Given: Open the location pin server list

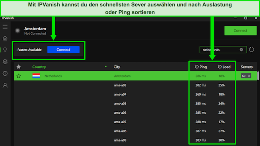Looking at the screenshot, I should [5, 50].
